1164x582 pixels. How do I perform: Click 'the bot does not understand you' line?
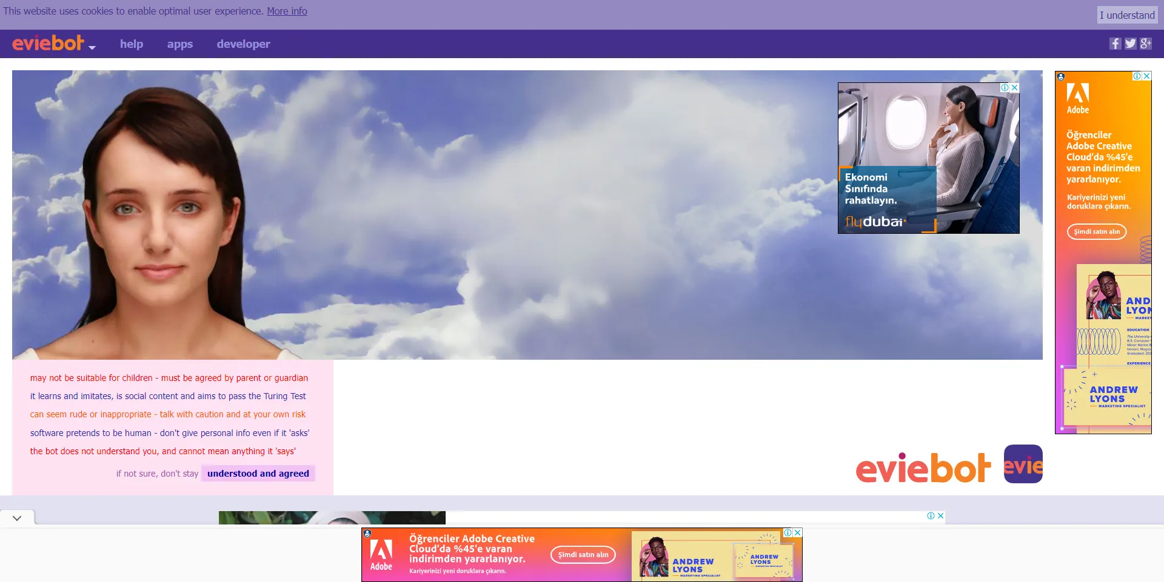tap(163, 451)
